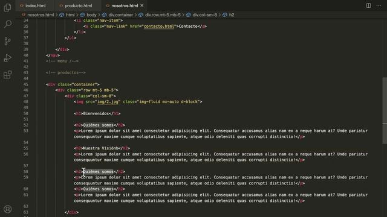
Task: Click the class value "container" on line 45
Action: pos(85,84)
